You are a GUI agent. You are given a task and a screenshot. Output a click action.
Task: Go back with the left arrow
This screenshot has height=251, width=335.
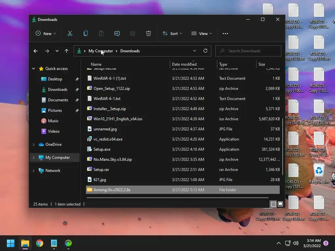click(36, 51)
